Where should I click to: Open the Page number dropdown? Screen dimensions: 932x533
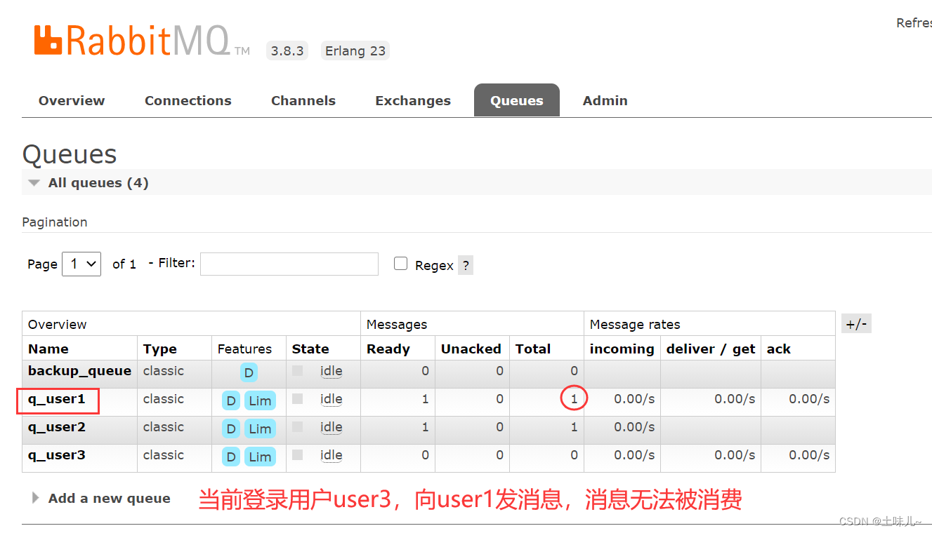[81, 264]
